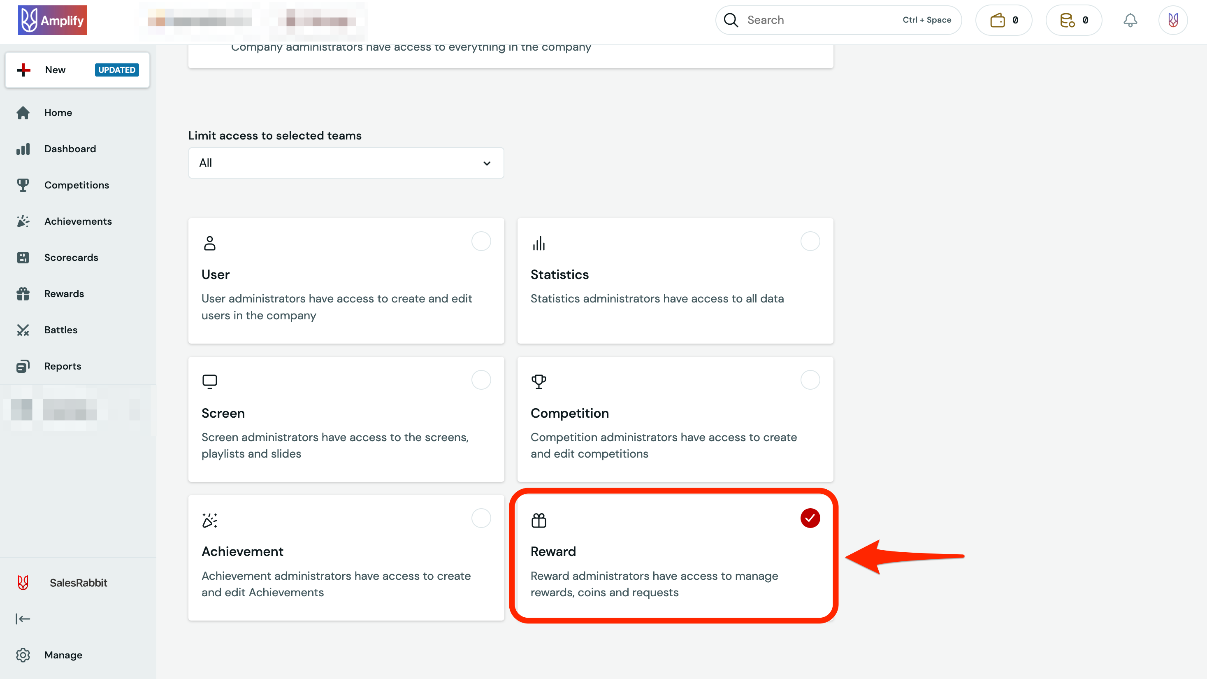Screen dimensions: 1207x679
Task: Select the Dashboard icon in sidebar
Action: (x=23, y=149)
